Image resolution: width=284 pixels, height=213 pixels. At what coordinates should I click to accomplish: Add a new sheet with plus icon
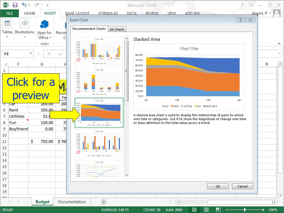tap(104, 202)
